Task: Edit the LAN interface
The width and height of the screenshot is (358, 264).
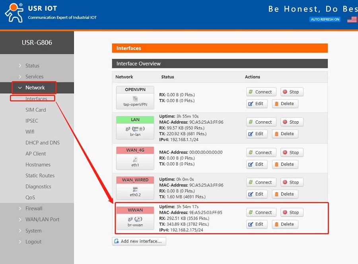Action: tap(257, 134)
